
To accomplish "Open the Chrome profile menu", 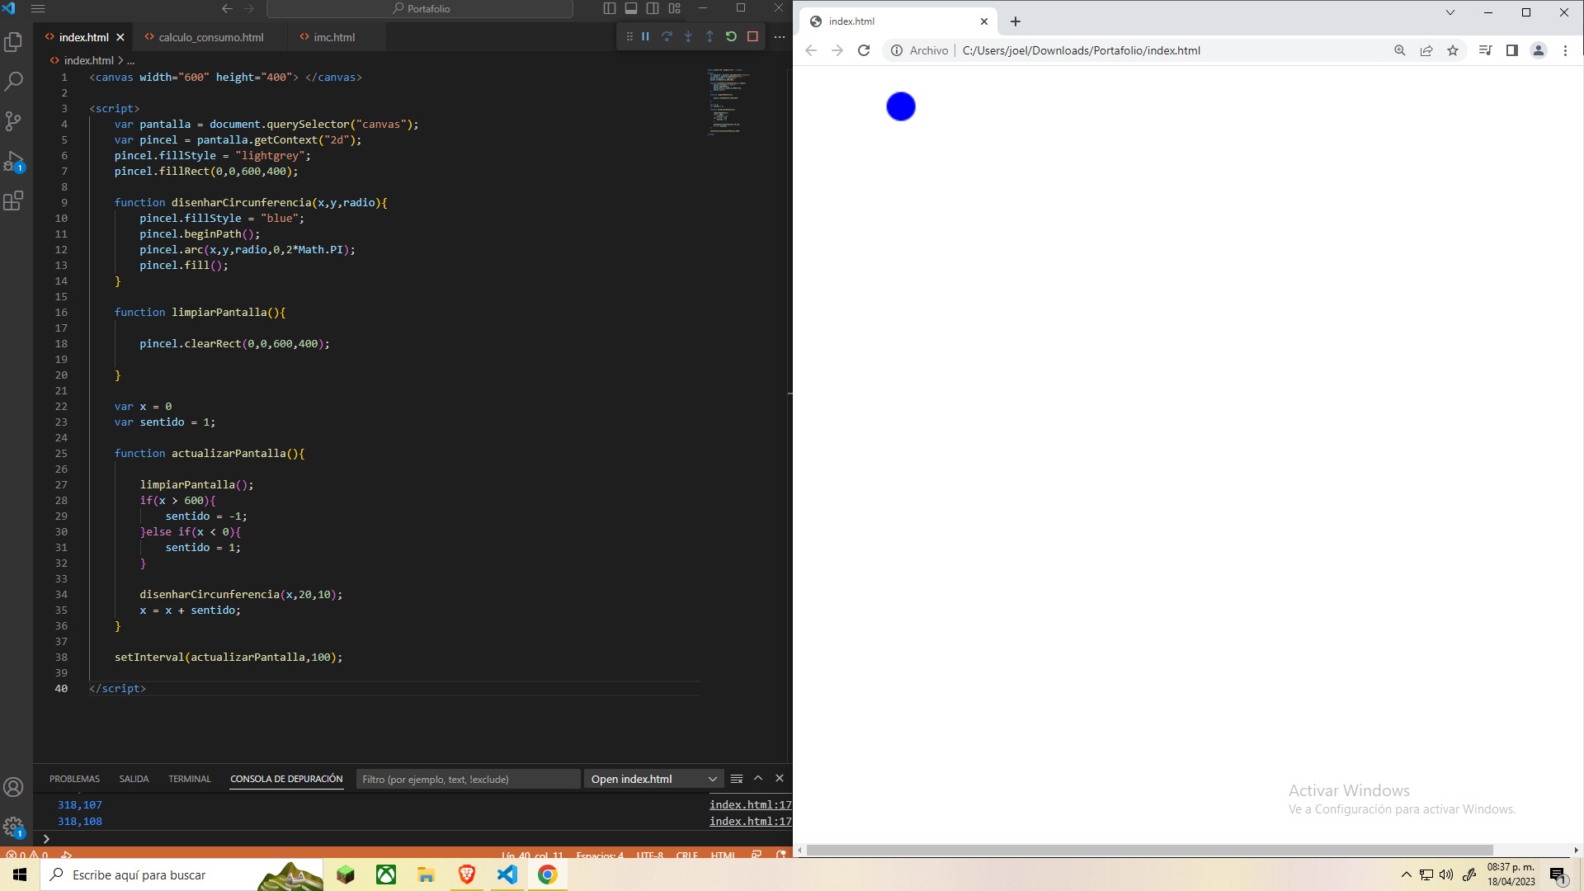I will [x=1539, y=50].
